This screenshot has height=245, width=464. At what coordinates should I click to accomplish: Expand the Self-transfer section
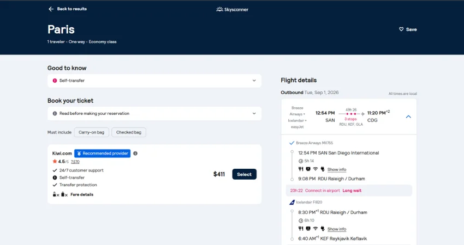click(x=254, y=81)
